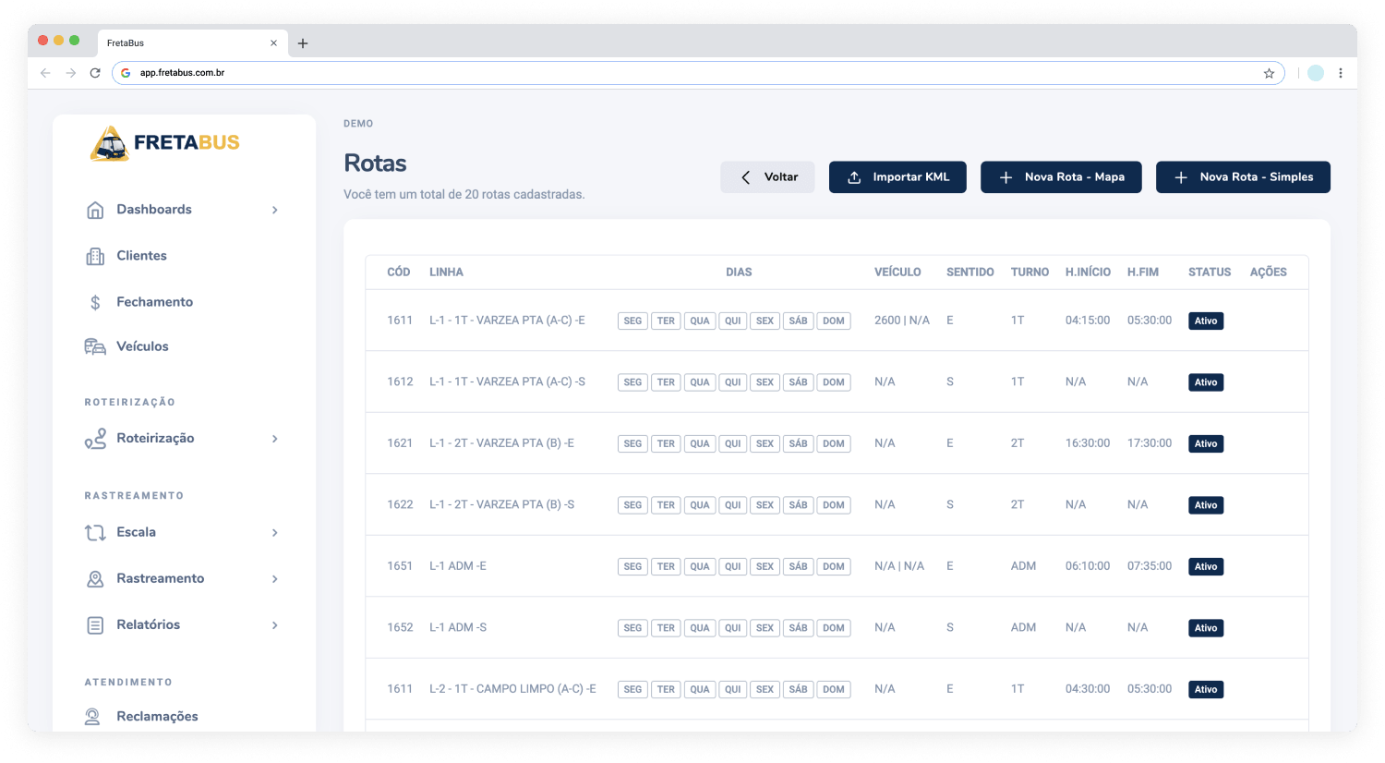
Task: Click the Nova Rota - Simples button
Action: tap(1243, 176)
